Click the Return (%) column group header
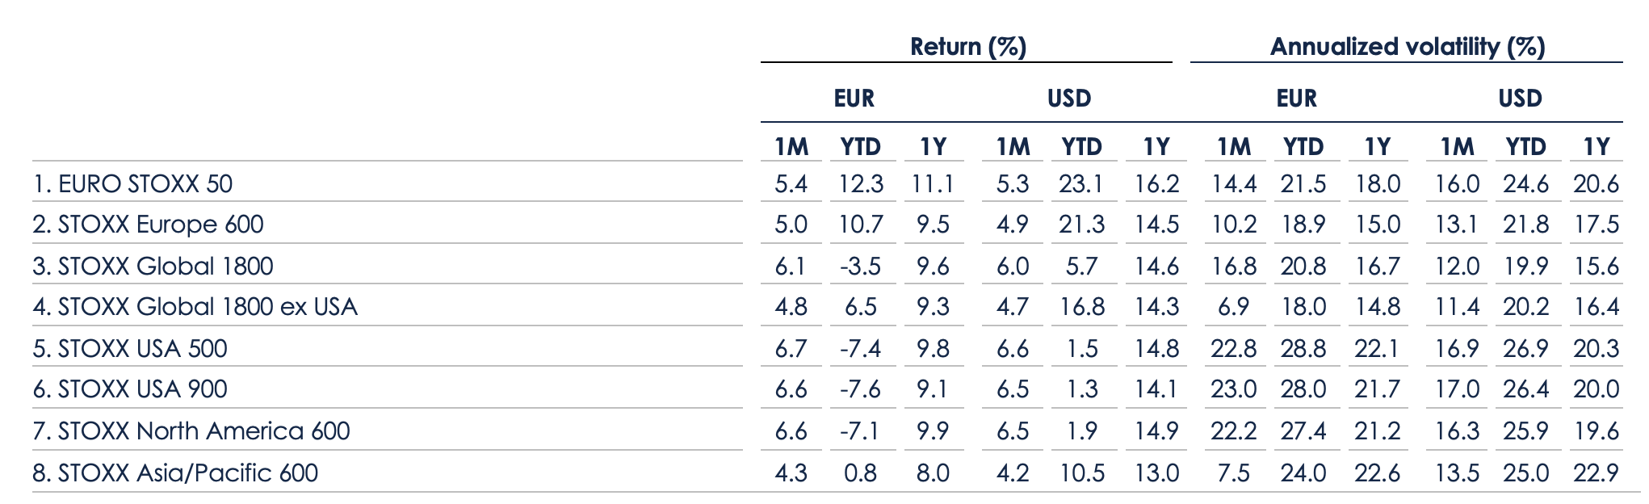This screenshot has height=504, width=1649. coord(967,46)
